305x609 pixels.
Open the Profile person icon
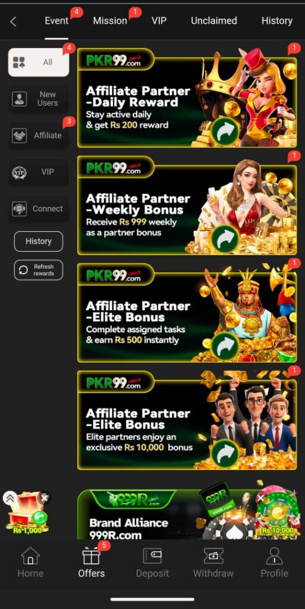point(274,555)
